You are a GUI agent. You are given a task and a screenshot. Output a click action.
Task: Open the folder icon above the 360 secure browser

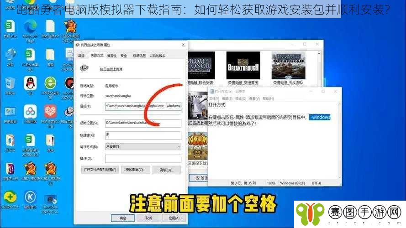tap(50, 55)
